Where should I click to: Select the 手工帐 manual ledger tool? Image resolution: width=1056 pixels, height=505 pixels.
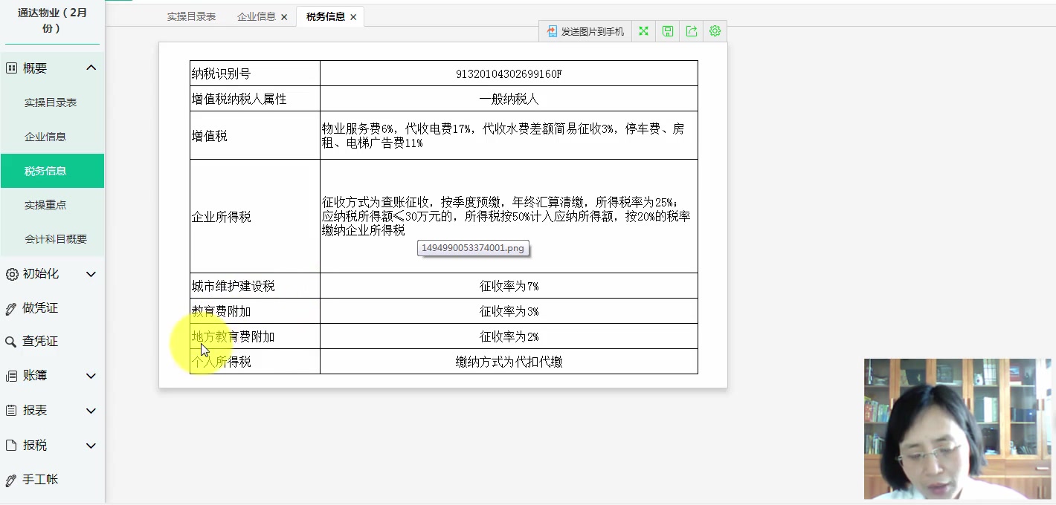(42, 479)
